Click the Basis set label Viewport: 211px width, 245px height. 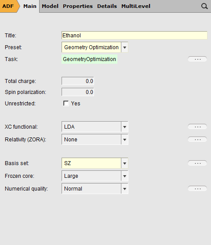click(x=17, y=163)
